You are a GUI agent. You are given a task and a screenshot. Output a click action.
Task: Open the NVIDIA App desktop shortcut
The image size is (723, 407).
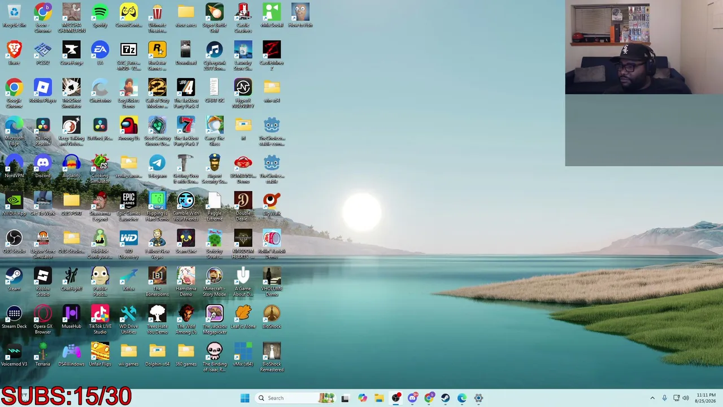(14, 204)
